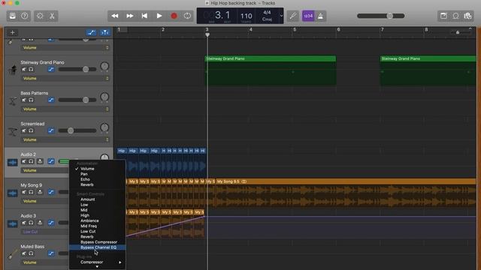The height and width of the screenshot is (270, 481).
Task: Toggle the metronome button
Action: coord(320,16)
